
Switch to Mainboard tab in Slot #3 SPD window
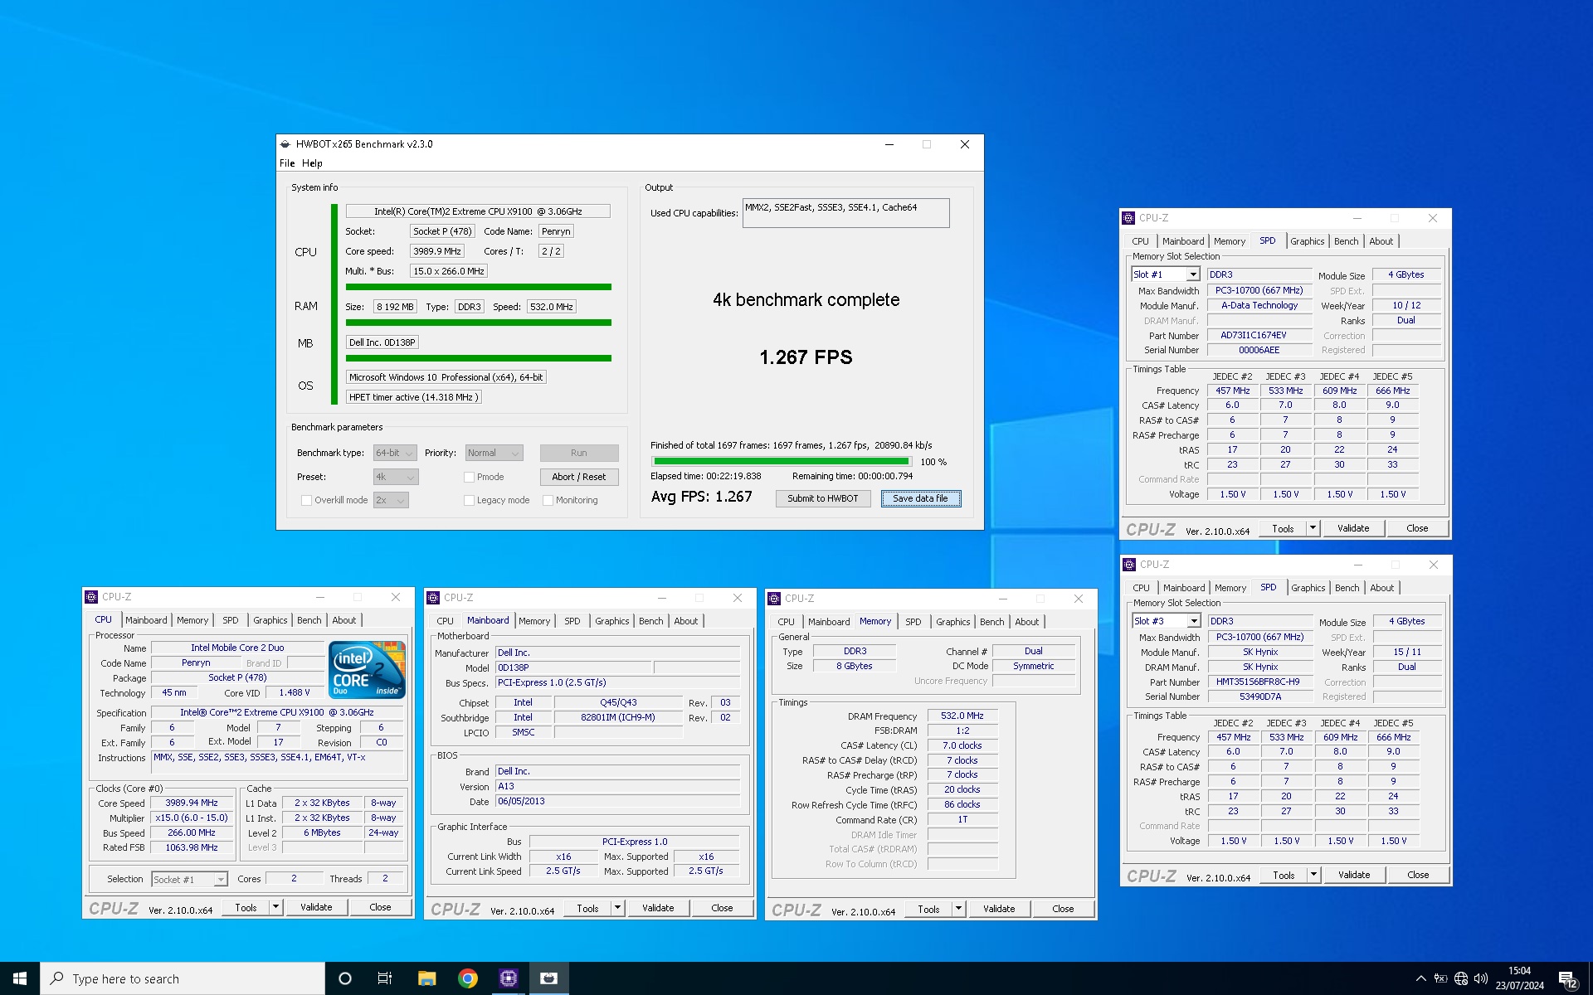tap(1184, 588)
